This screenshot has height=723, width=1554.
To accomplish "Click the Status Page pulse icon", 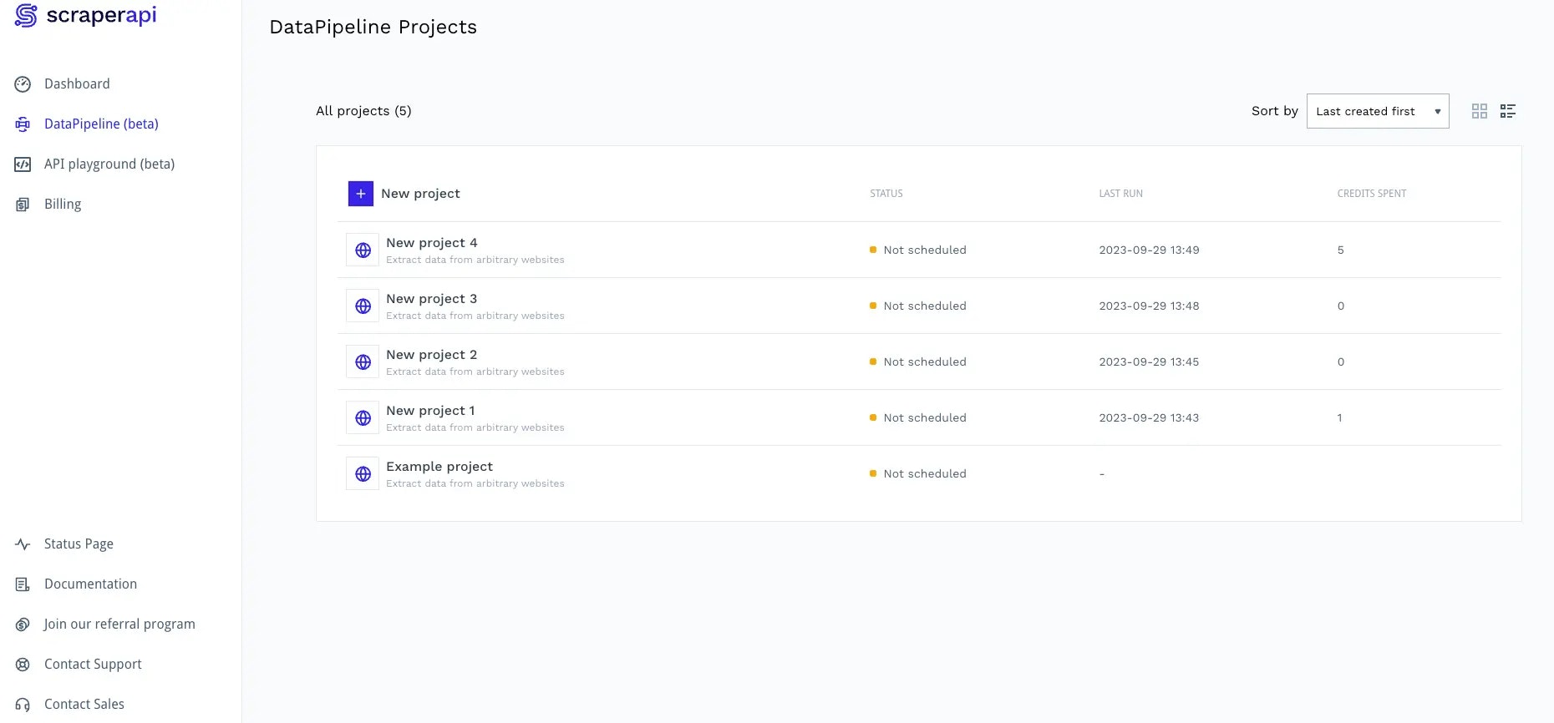I will click(23, 544).
